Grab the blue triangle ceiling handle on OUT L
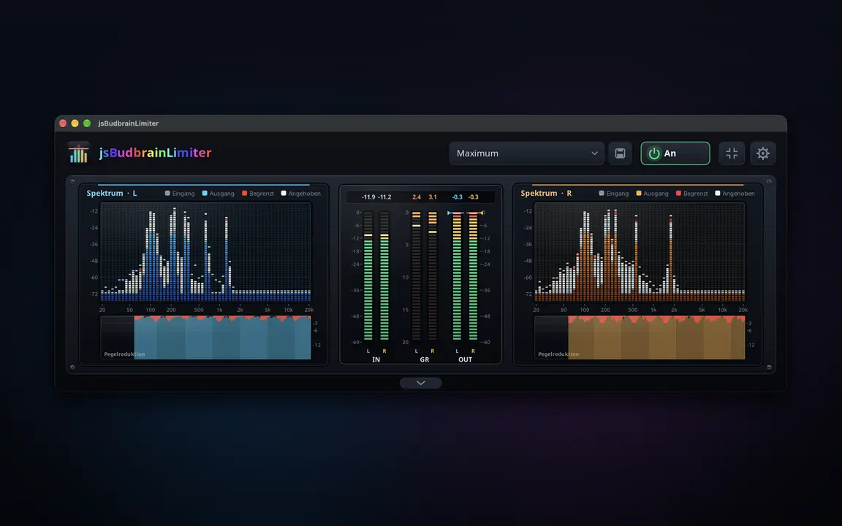Viewport: 842px width, 526px height. 450,213
